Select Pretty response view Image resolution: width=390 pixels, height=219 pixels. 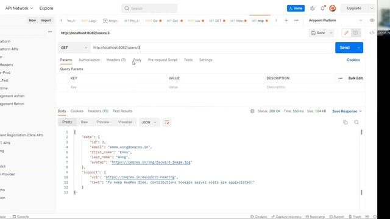coord(67,122)
